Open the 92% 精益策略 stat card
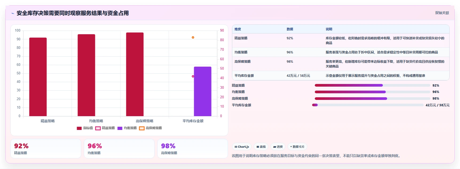This screenshot has width=460, height=169. point(46,149)
